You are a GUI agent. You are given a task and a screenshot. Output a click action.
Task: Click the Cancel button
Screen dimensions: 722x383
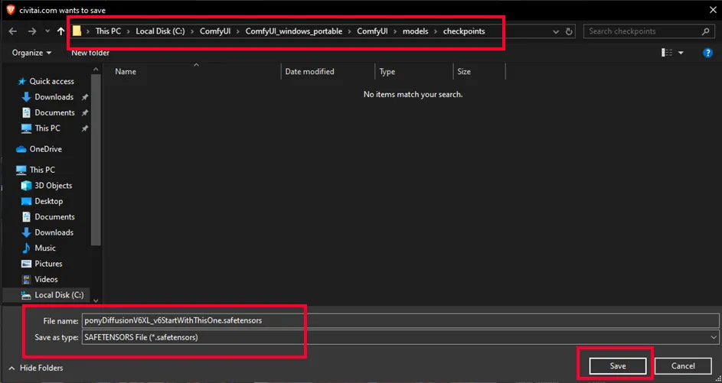pos(683,366)
